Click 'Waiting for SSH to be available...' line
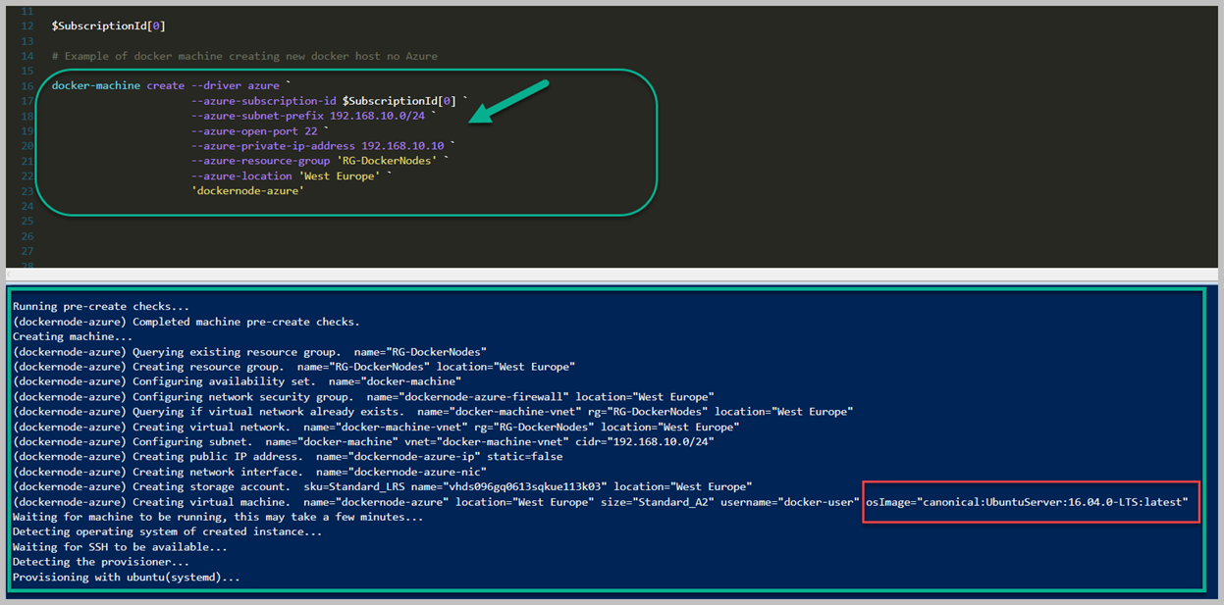1224x605 pixels. [x=120, y=547]
